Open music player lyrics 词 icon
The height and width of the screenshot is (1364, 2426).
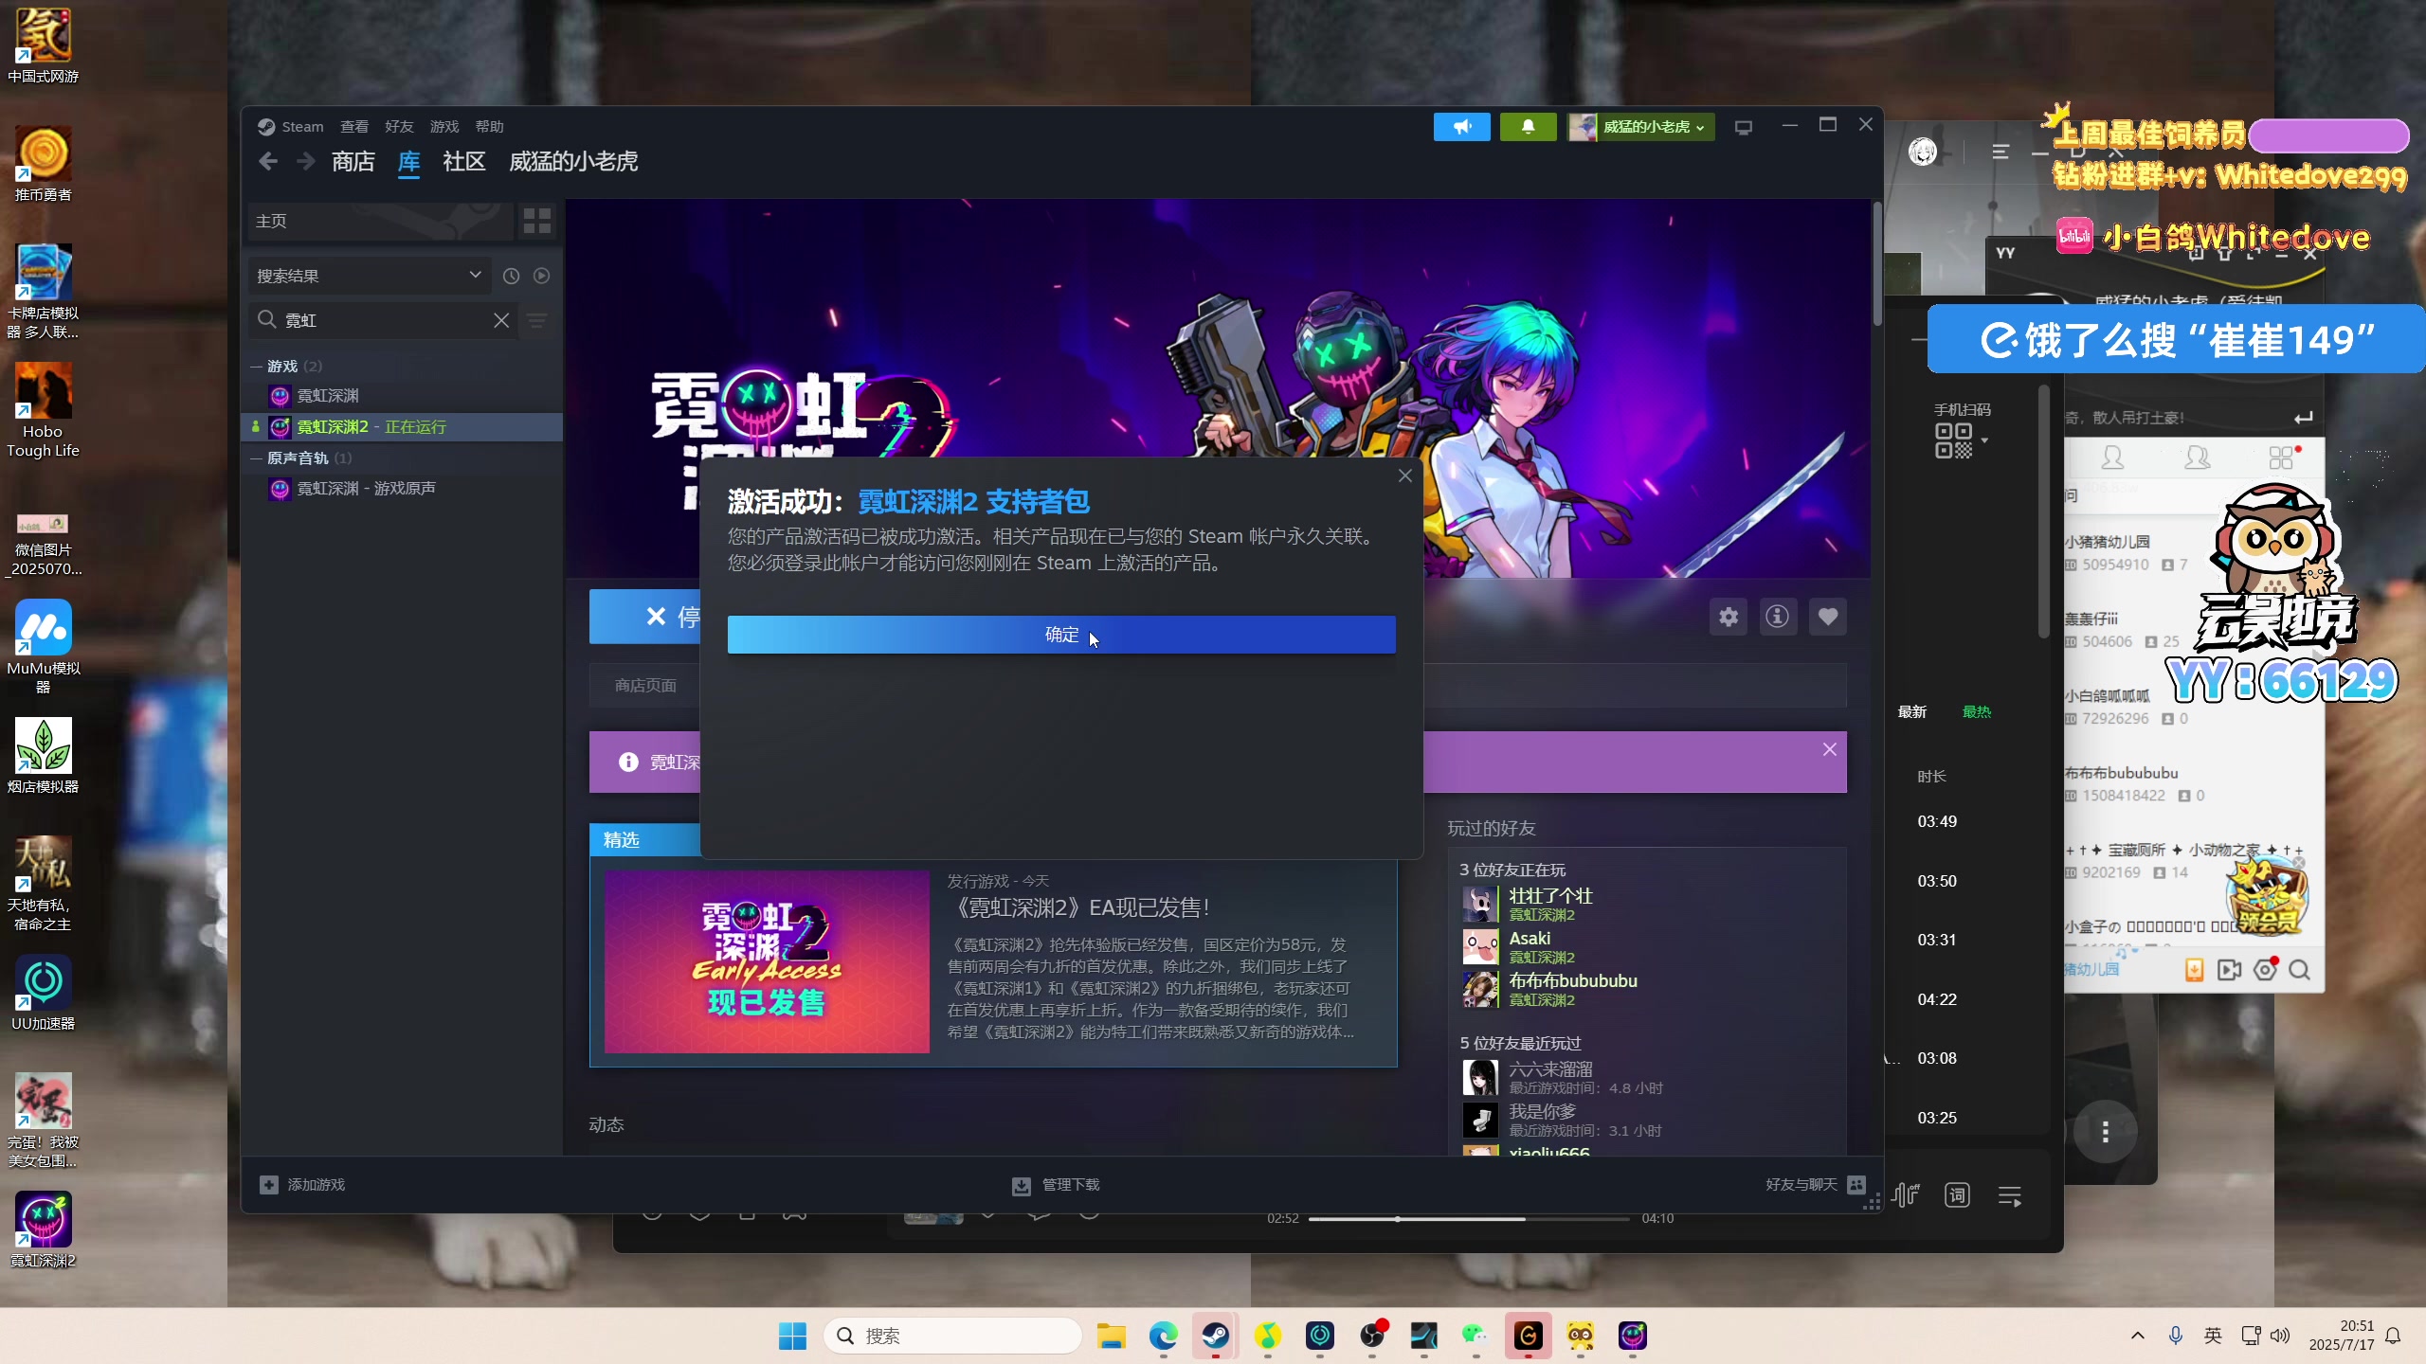(x=1957, y=1195)
